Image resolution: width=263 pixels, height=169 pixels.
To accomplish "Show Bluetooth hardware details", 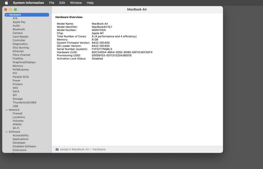I will tap(19, 29).
